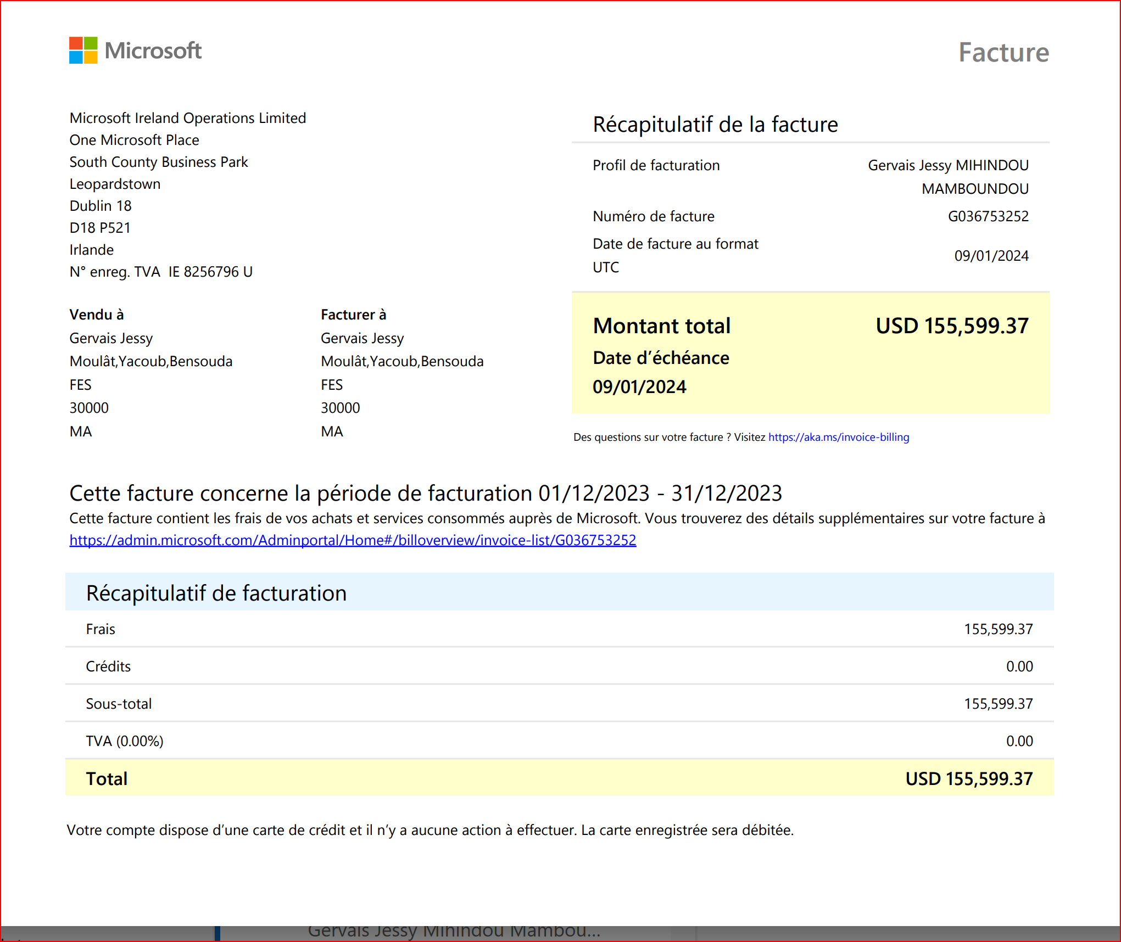The image size is (1121, 942).
Task: Select the 'Leopardstown' address line
Action: point(115,184)
